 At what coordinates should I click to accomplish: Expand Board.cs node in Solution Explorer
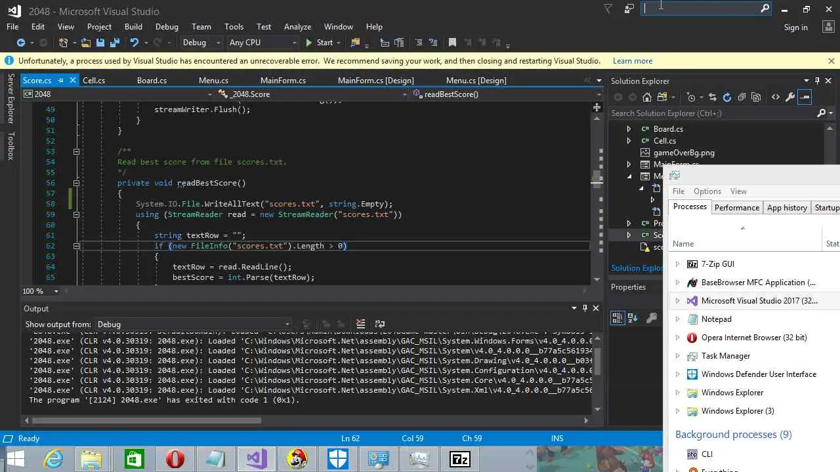pyautogui.click(x=629, y=129)
